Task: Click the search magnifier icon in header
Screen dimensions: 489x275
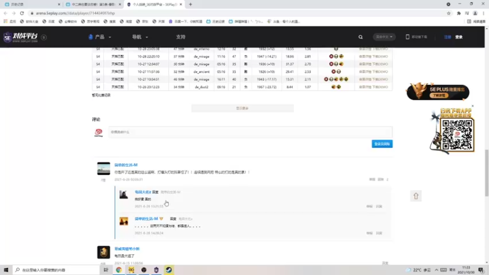Action: coord(361,37)
